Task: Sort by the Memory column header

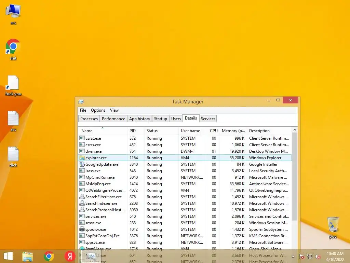Action: coord(233,130)
